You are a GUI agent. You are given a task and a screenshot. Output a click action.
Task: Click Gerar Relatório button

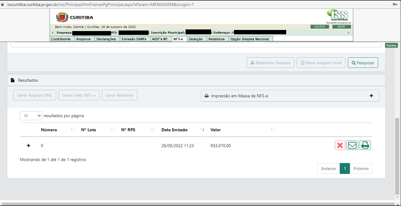point(120,95)
